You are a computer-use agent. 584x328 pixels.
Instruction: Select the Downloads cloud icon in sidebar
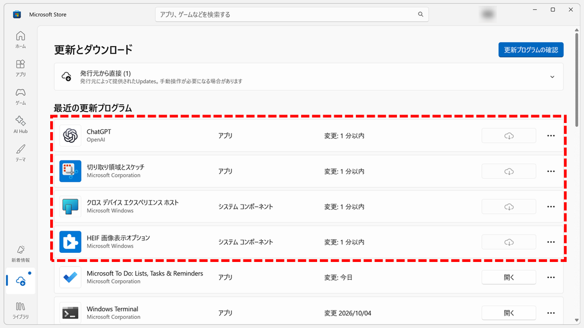click(x=21, y=281)
